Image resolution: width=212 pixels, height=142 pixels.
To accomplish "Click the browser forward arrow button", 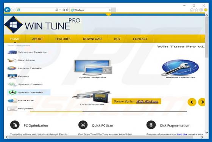I will pyautogui.click(x=13, y=10).
